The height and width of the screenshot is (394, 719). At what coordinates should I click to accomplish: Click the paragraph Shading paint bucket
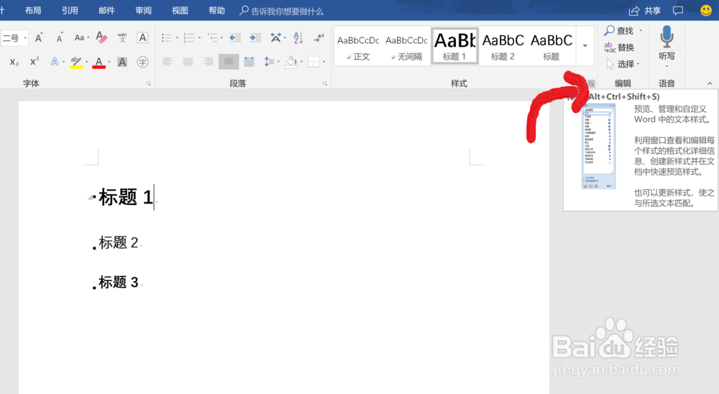pos(292,62)
